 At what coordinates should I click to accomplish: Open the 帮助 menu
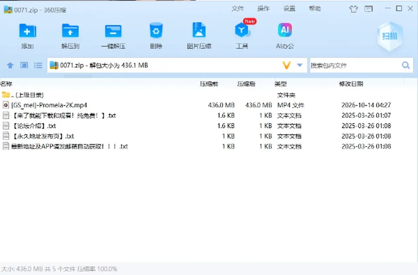pyautogui.click(x=315, y=9)
